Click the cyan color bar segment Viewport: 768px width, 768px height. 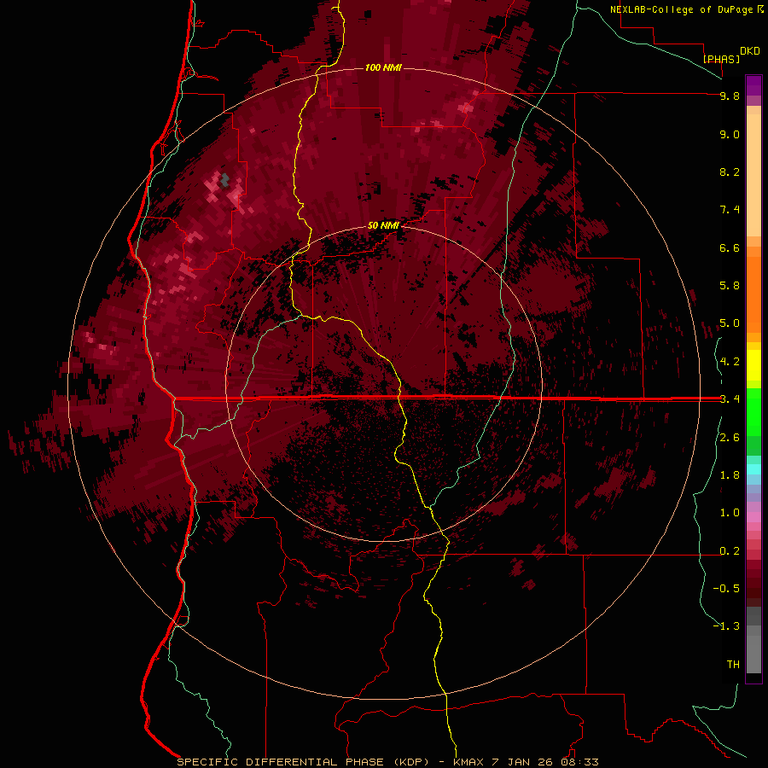(x=753, y=469)
